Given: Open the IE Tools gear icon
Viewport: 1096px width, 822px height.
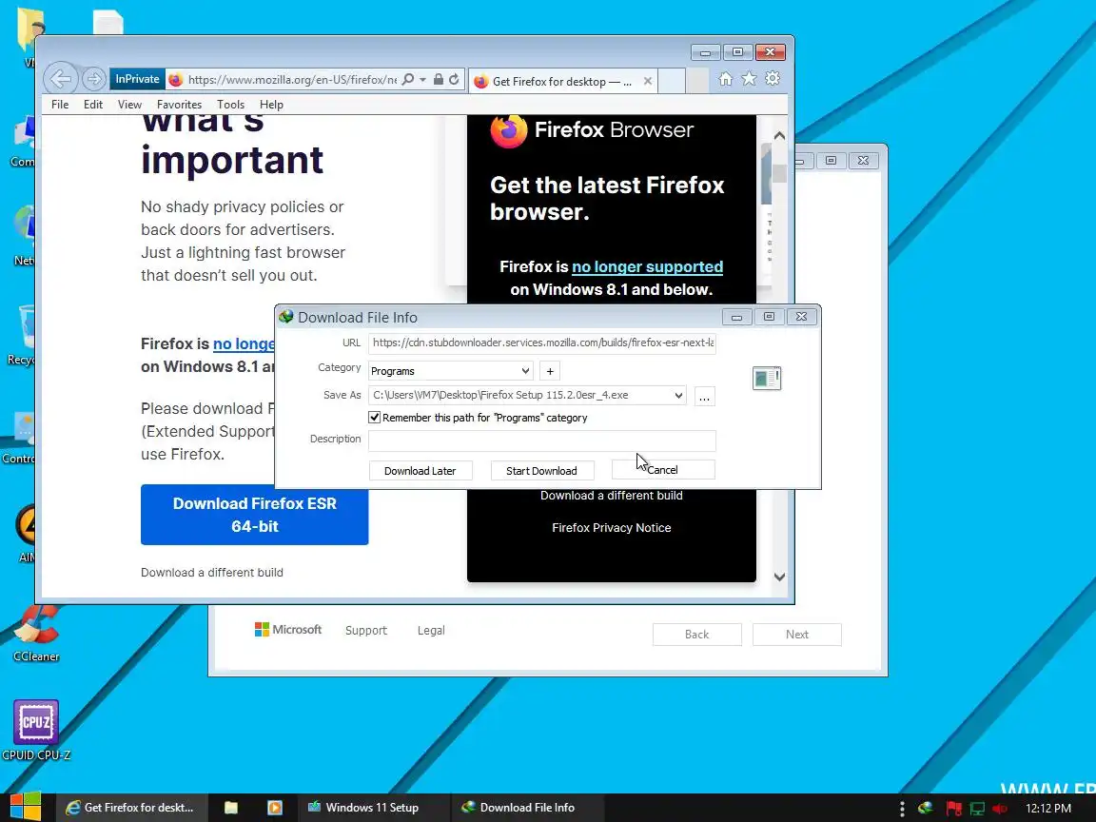Looking at the screenshot, I should pyautogui.click(x=773, y=79).
